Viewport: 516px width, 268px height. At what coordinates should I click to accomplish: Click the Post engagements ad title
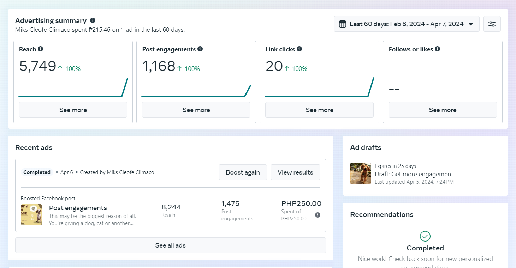(78, 208)
